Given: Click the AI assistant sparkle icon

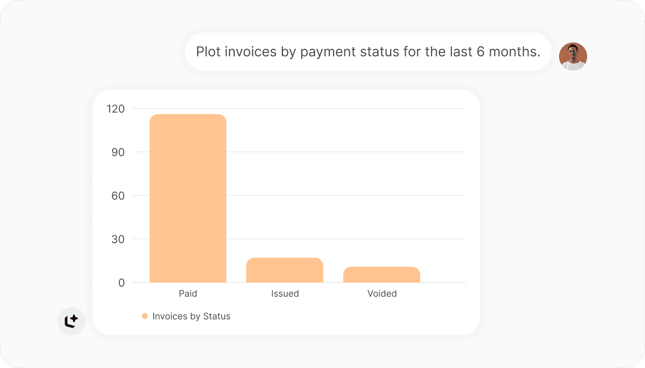Looking at the screenshot, I should 72,321.
